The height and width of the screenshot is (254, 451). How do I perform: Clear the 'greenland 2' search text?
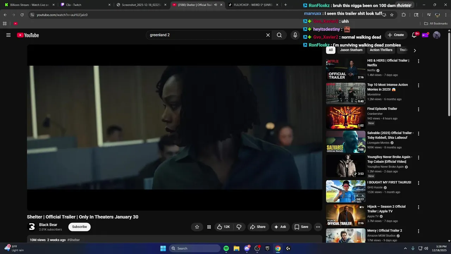coord(268,35)
